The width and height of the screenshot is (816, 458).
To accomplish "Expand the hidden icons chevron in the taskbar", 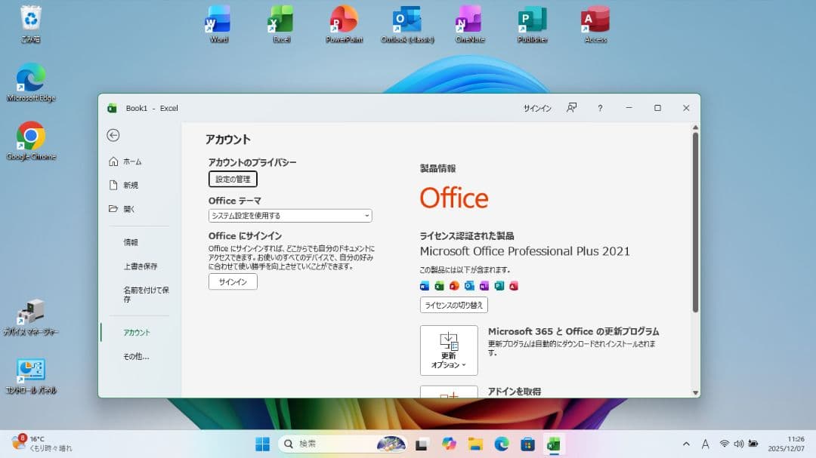I will coord(685,444).
